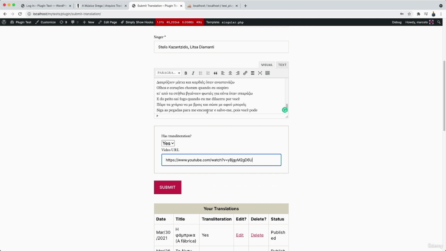Align text left in the editor
Image resolution: width=446 pixels, height=251 pixels.
click(x=223, y=73)
